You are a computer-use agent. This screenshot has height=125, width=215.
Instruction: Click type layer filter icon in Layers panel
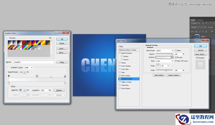pyautogui.click(x=210, y=23)
